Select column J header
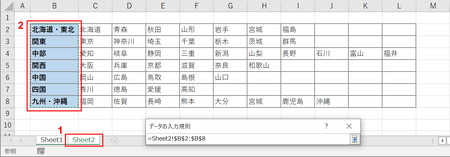The height and width of the screenshot is (157, 450). [331, 6]
